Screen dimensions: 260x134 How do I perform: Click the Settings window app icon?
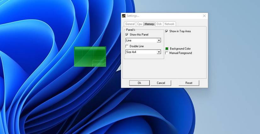124,16
